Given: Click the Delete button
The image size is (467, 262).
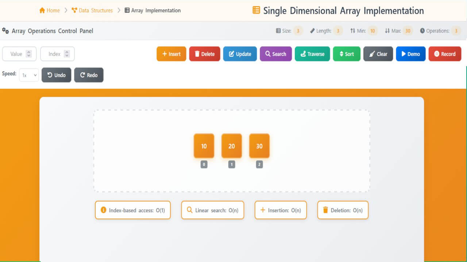Looking at the screenshot, I should 205,54.
